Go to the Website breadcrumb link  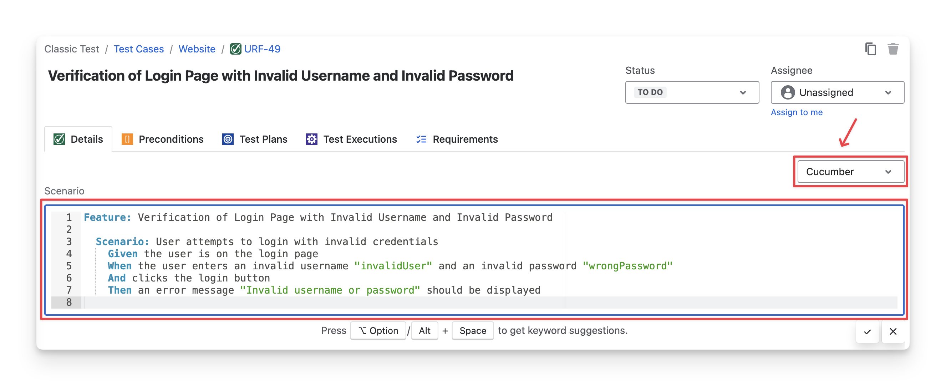tap(197, 49)
